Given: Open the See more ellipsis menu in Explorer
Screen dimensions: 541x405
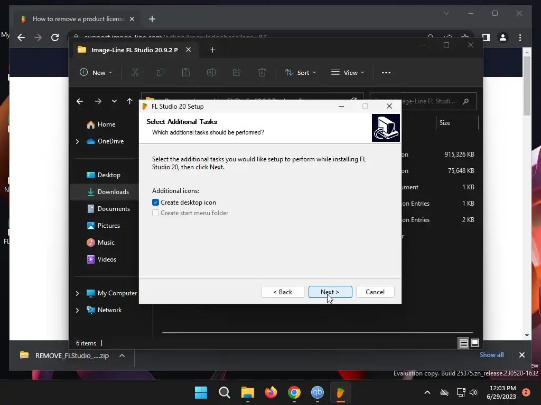Looking at the screenshot, I should coord(386,72).
